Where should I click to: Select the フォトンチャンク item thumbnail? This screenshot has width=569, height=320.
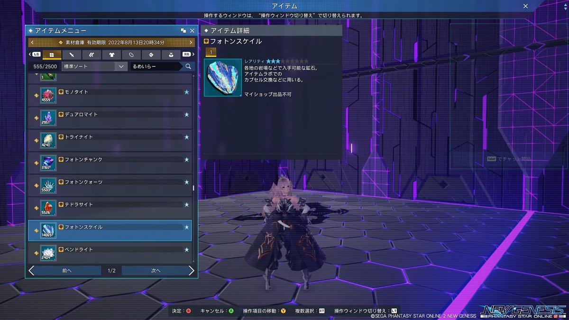click(x=48, y=163)
